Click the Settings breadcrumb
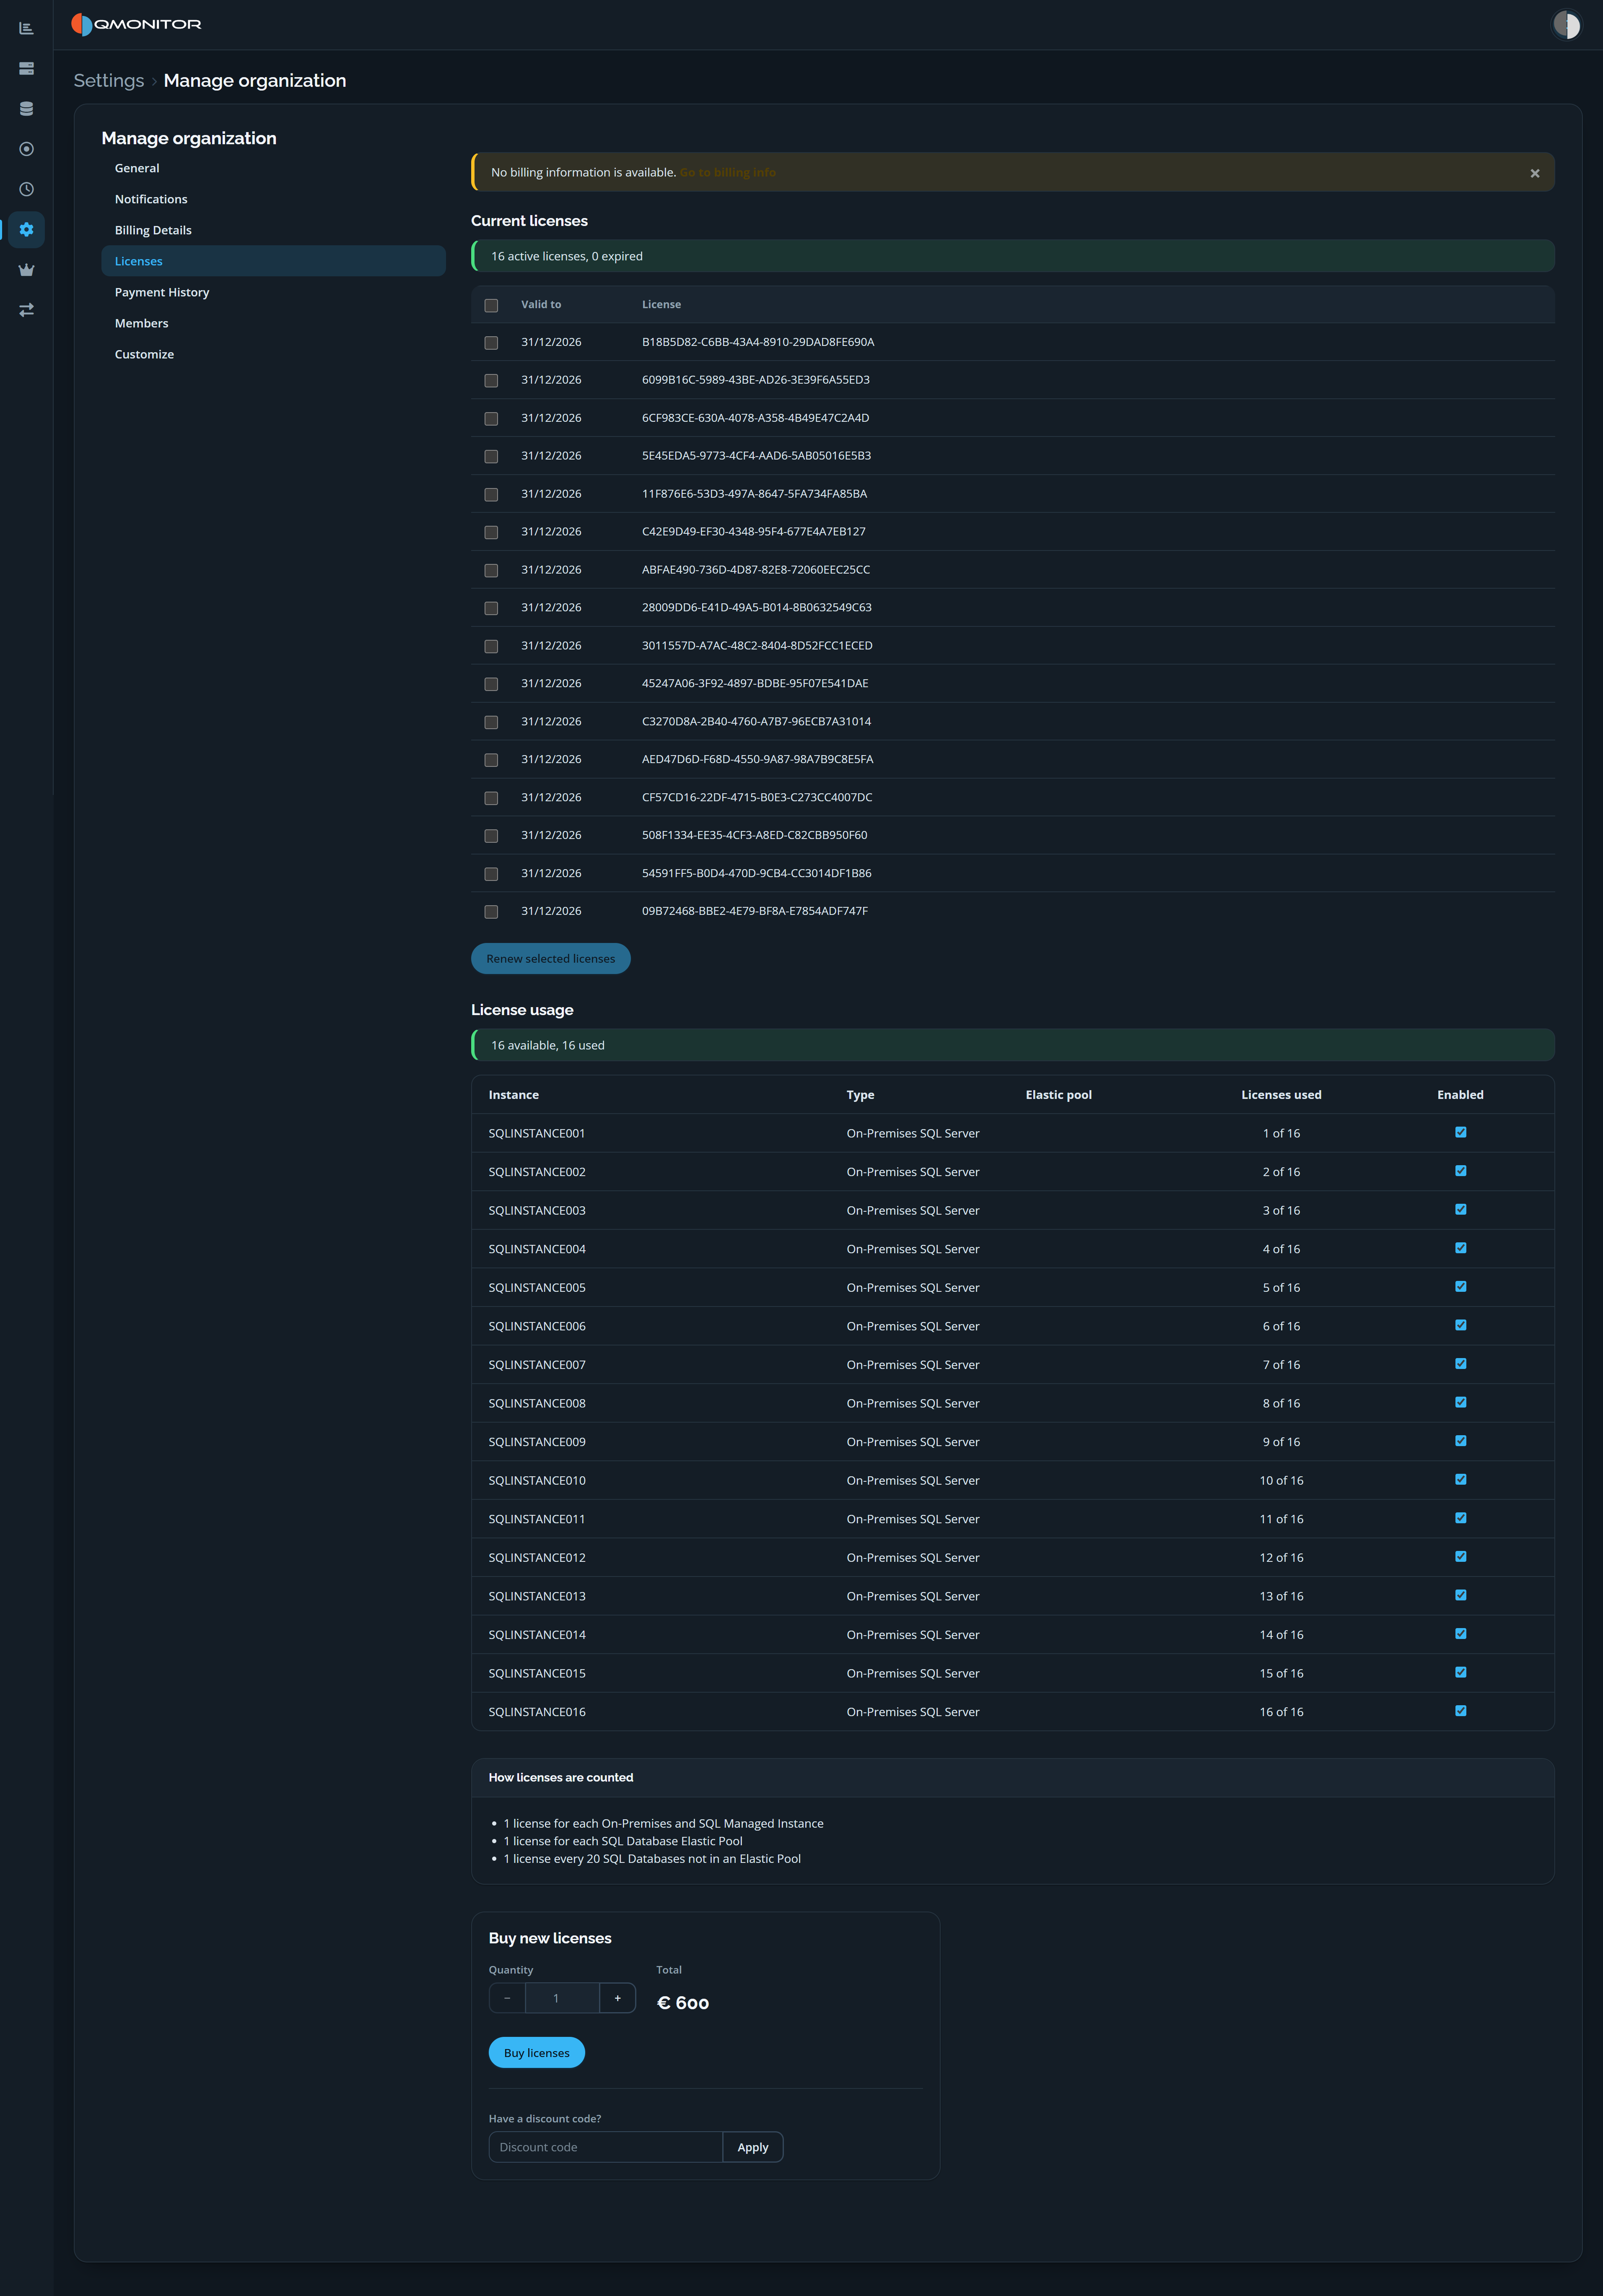Image resolution: width=1603 pixels, height=2296 pixels. pyautogui.click(x=109, y=81)
